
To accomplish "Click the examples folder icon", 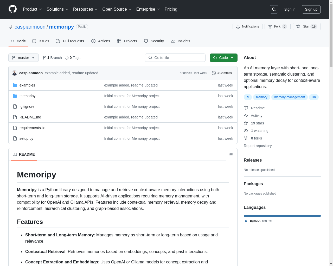I will [15, 85].
